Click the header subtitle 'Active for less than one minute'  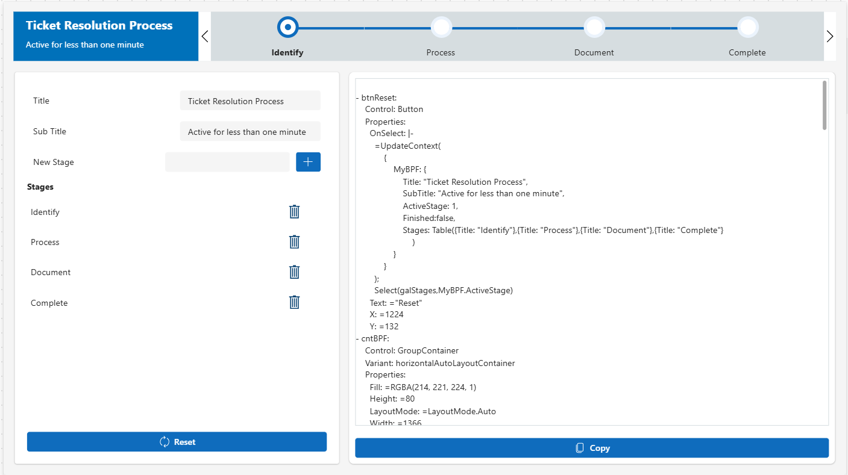(x=85, y=45)
